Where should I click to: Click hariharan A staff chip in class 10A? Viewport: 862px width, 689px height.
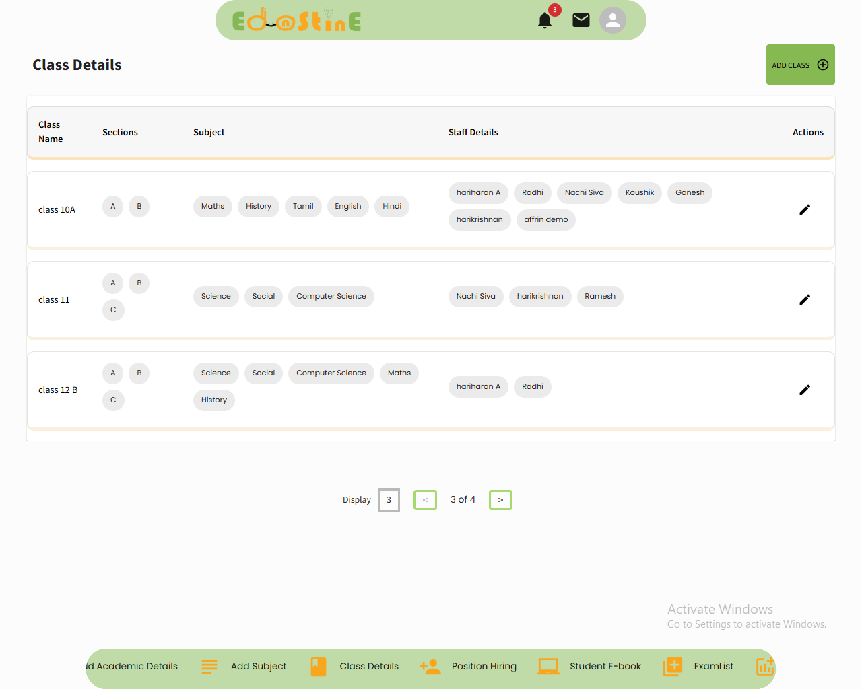click(478, 193)
